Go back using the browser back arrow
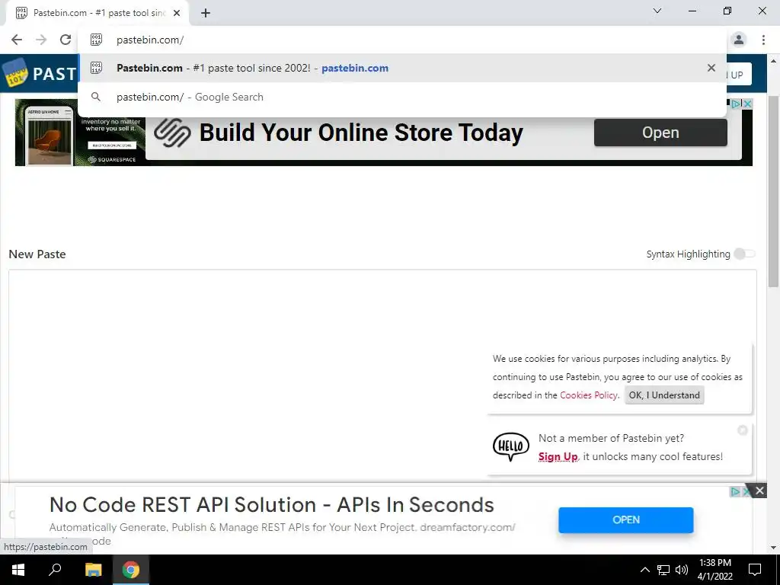 [17, 40]
